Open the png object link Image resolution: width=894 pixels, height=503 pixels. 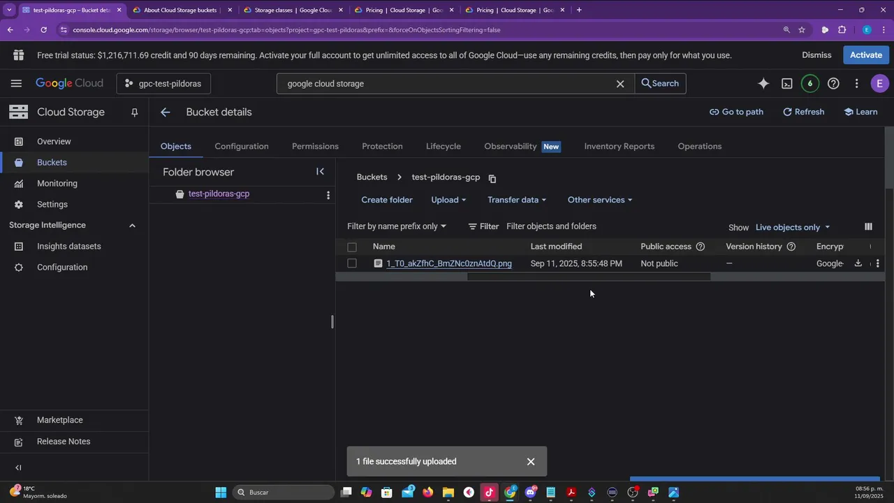[x=449, y=263]
